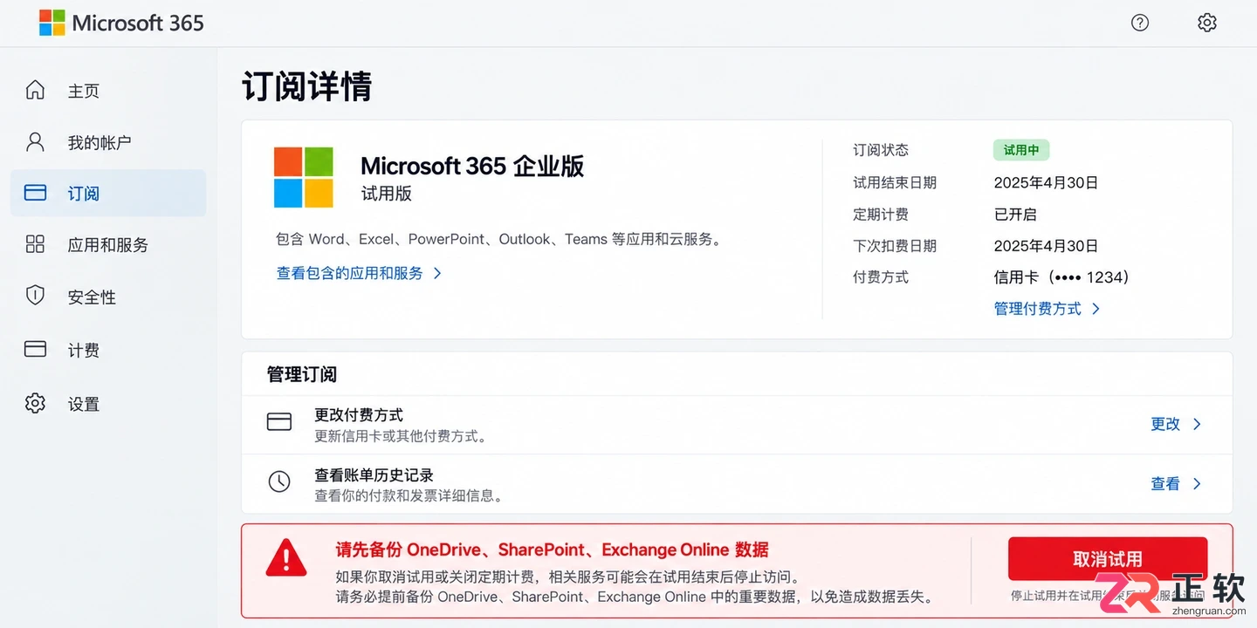Screen dimensions: 1257x628
Task: Click the 安全性 shield icon
Action: [x=35, y=296]
